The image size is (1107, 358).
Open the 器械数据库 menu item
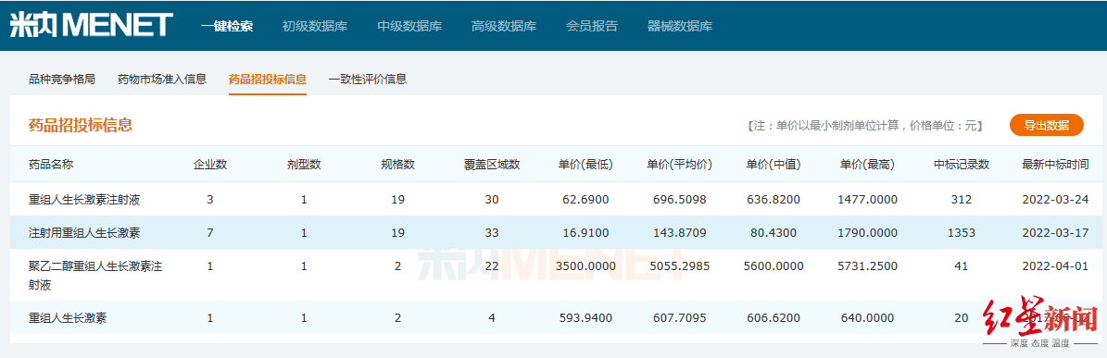(x=680, y=27)
